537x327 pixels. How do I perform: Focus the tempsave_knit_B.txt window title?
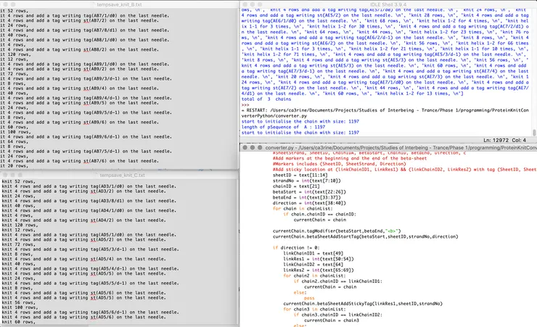[119, 4]
